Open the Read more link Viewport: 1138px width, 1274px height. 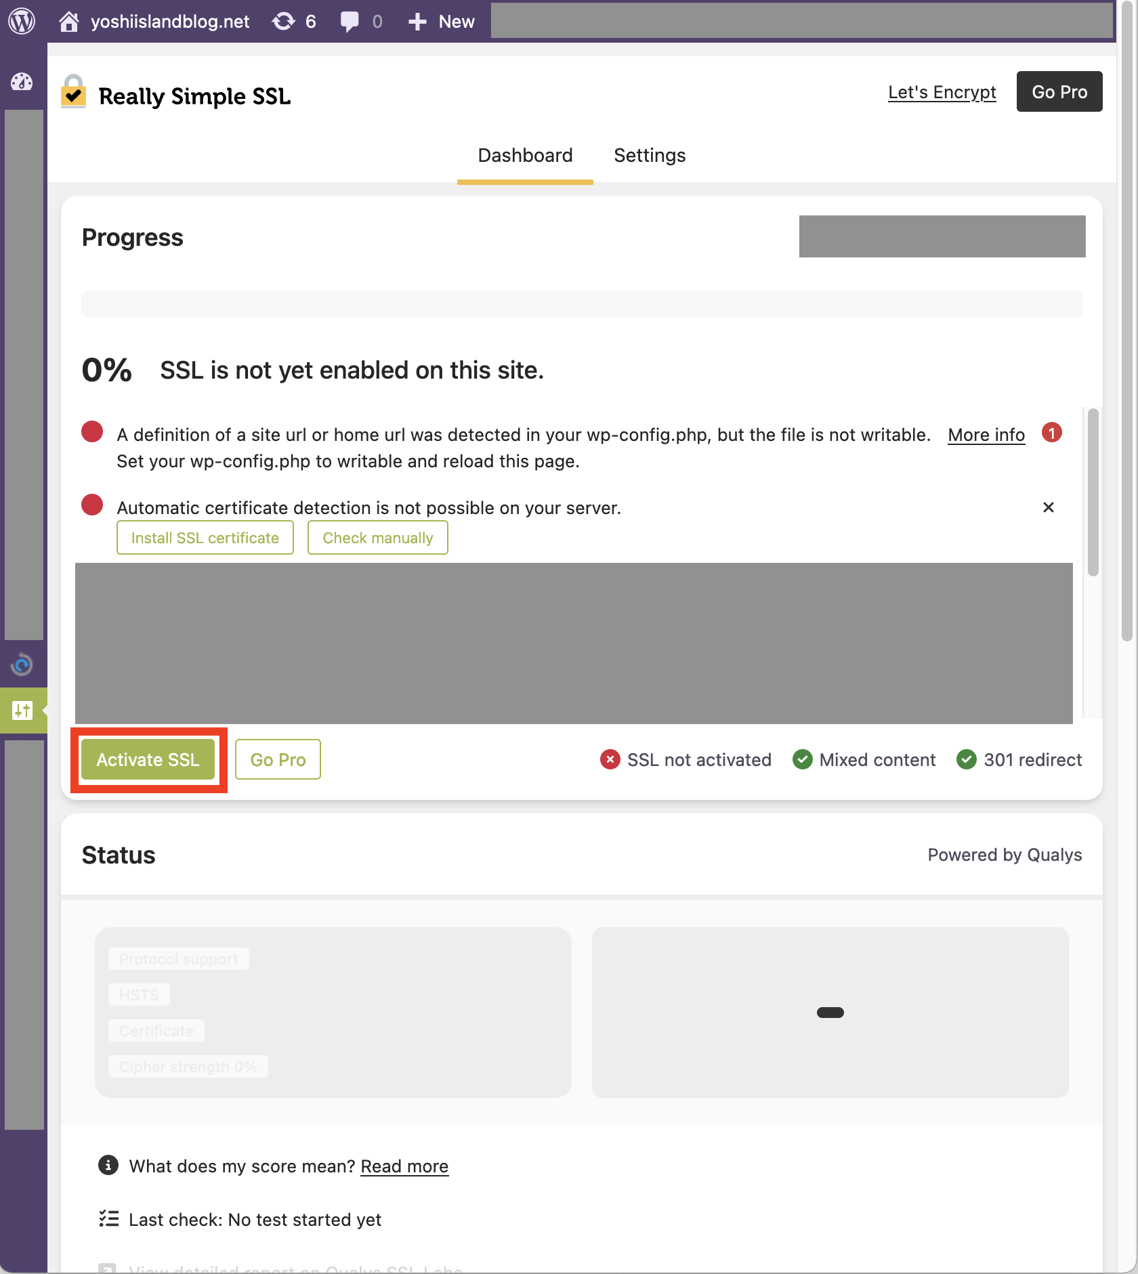(404, 1166)
